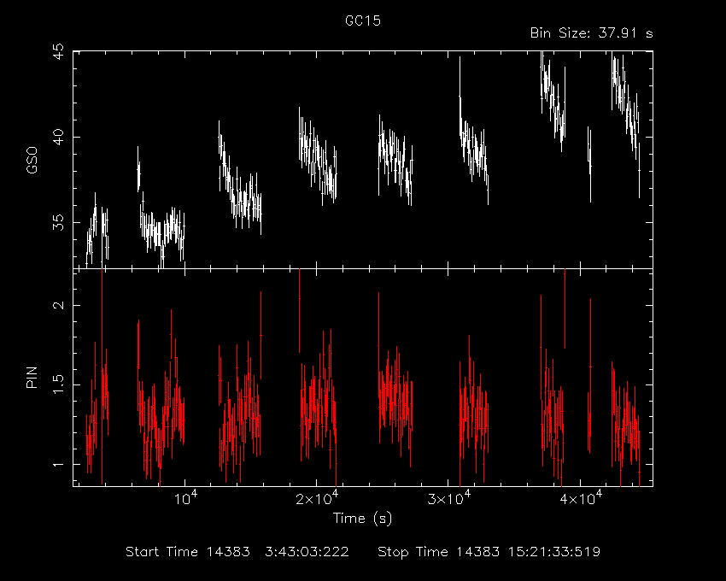This screenshot has height=581, width=726.
Task: Click the plot title GC15
Action: click(x=363, y=21)
